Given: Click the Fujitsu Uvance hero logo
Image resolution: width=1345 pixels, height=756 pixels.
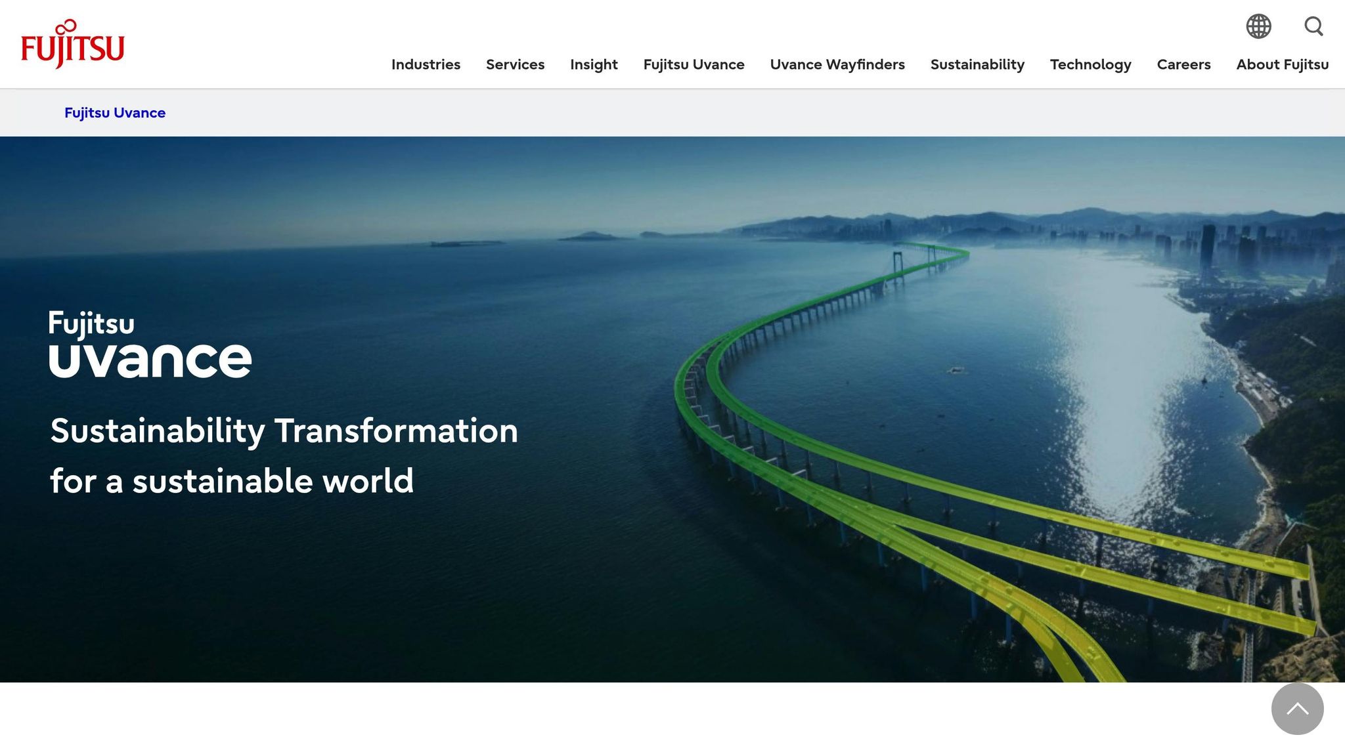Looking at the screenshot, I should point(150,344).
